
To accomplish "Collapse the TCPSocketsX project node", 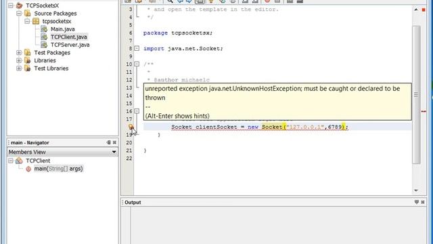I will point(11,5).
